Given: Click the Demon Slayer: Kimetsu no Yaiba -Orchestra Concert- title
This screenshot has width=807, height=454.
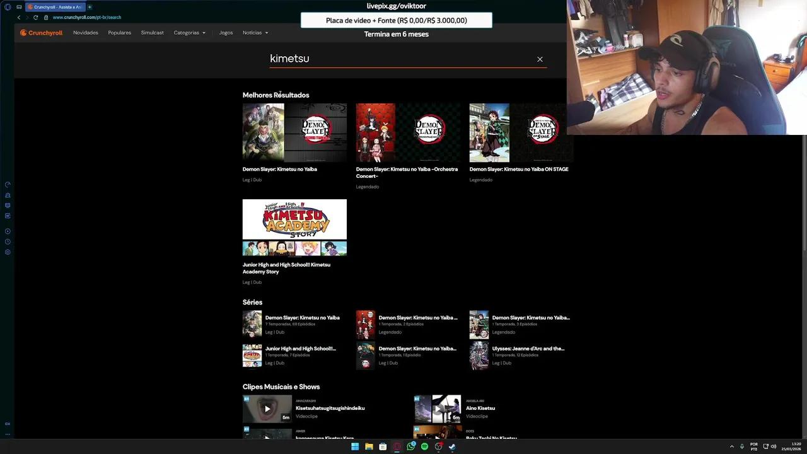Looking at the screenshot, I should [x=407, y=173].
